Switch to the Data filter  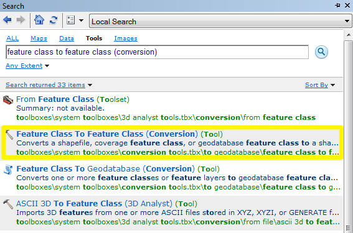[x=67, y=39]
